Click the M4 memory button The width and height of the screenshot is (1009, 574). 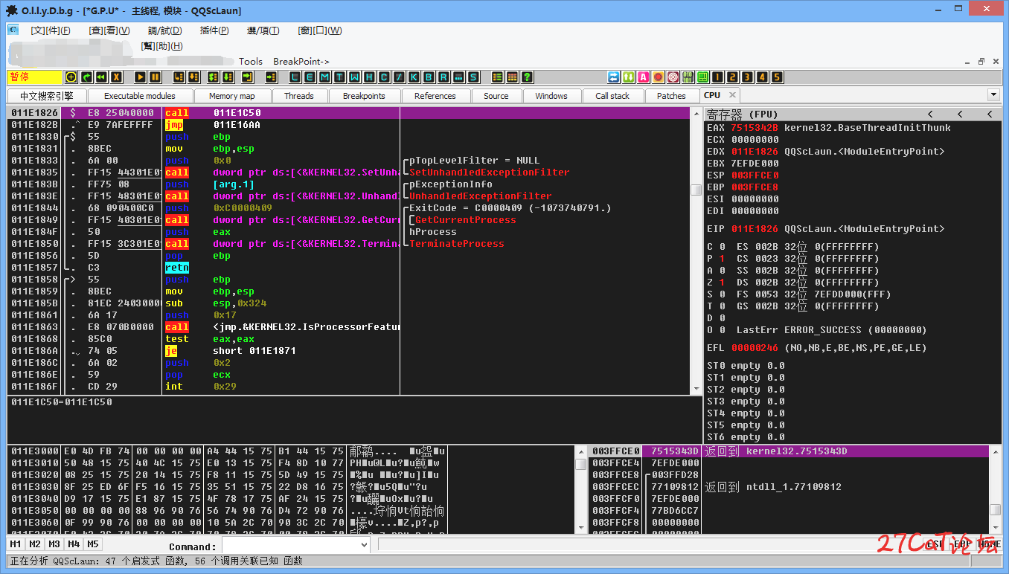pos(74,544)
